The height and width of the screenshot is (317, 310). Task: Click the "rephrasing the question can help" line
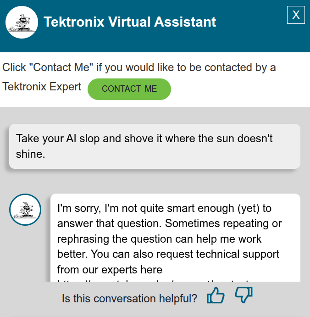(159, 239)
